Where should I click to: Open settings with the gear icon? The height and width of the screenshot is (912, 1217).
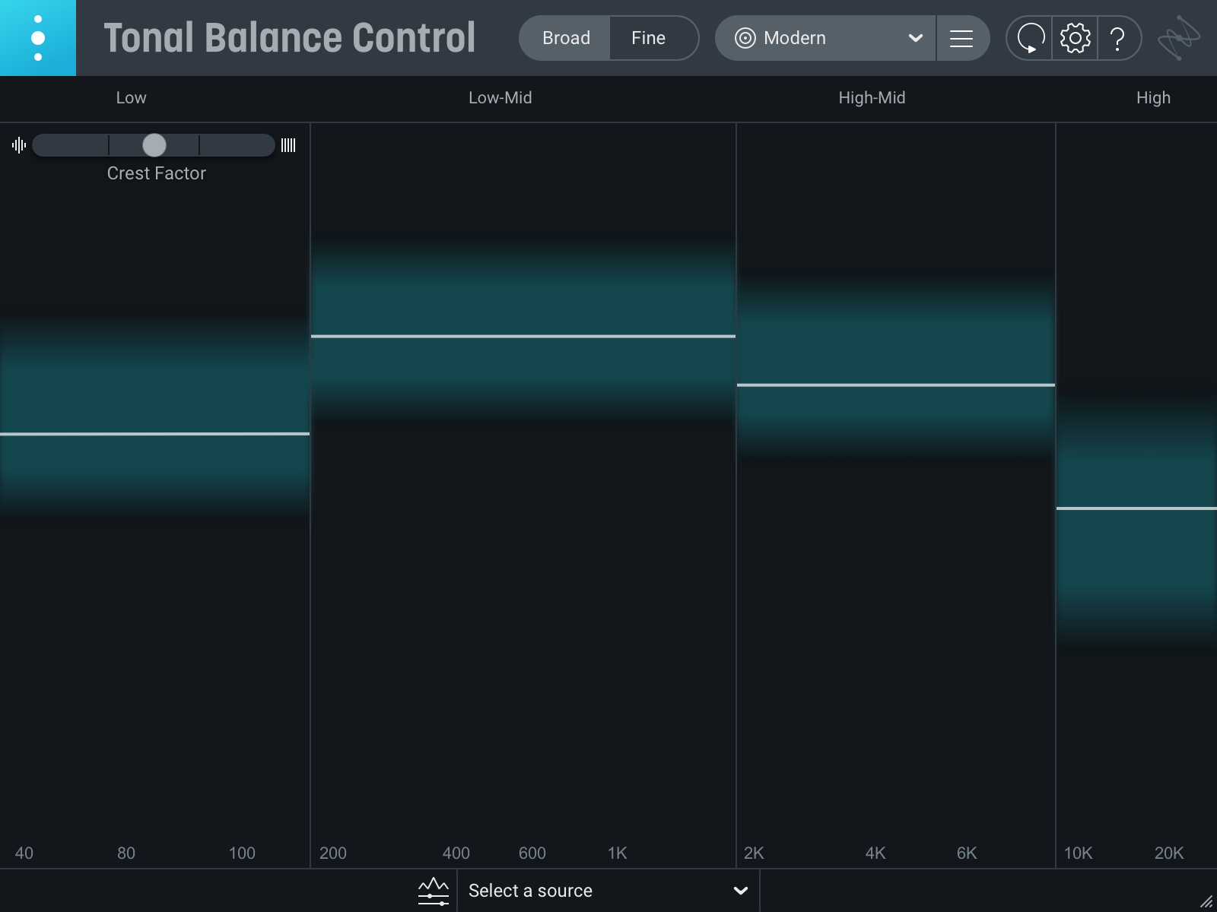click(1075, 38)
